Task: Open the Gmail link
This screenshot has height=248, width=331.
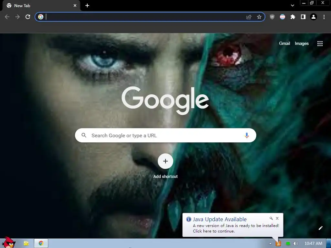Action: pos(284,44)
